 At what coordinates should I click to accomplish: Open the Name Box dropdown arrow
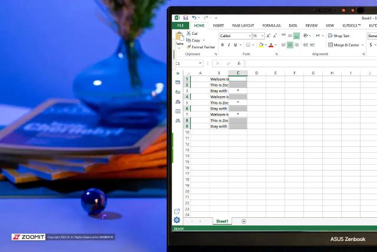(200, 63)
